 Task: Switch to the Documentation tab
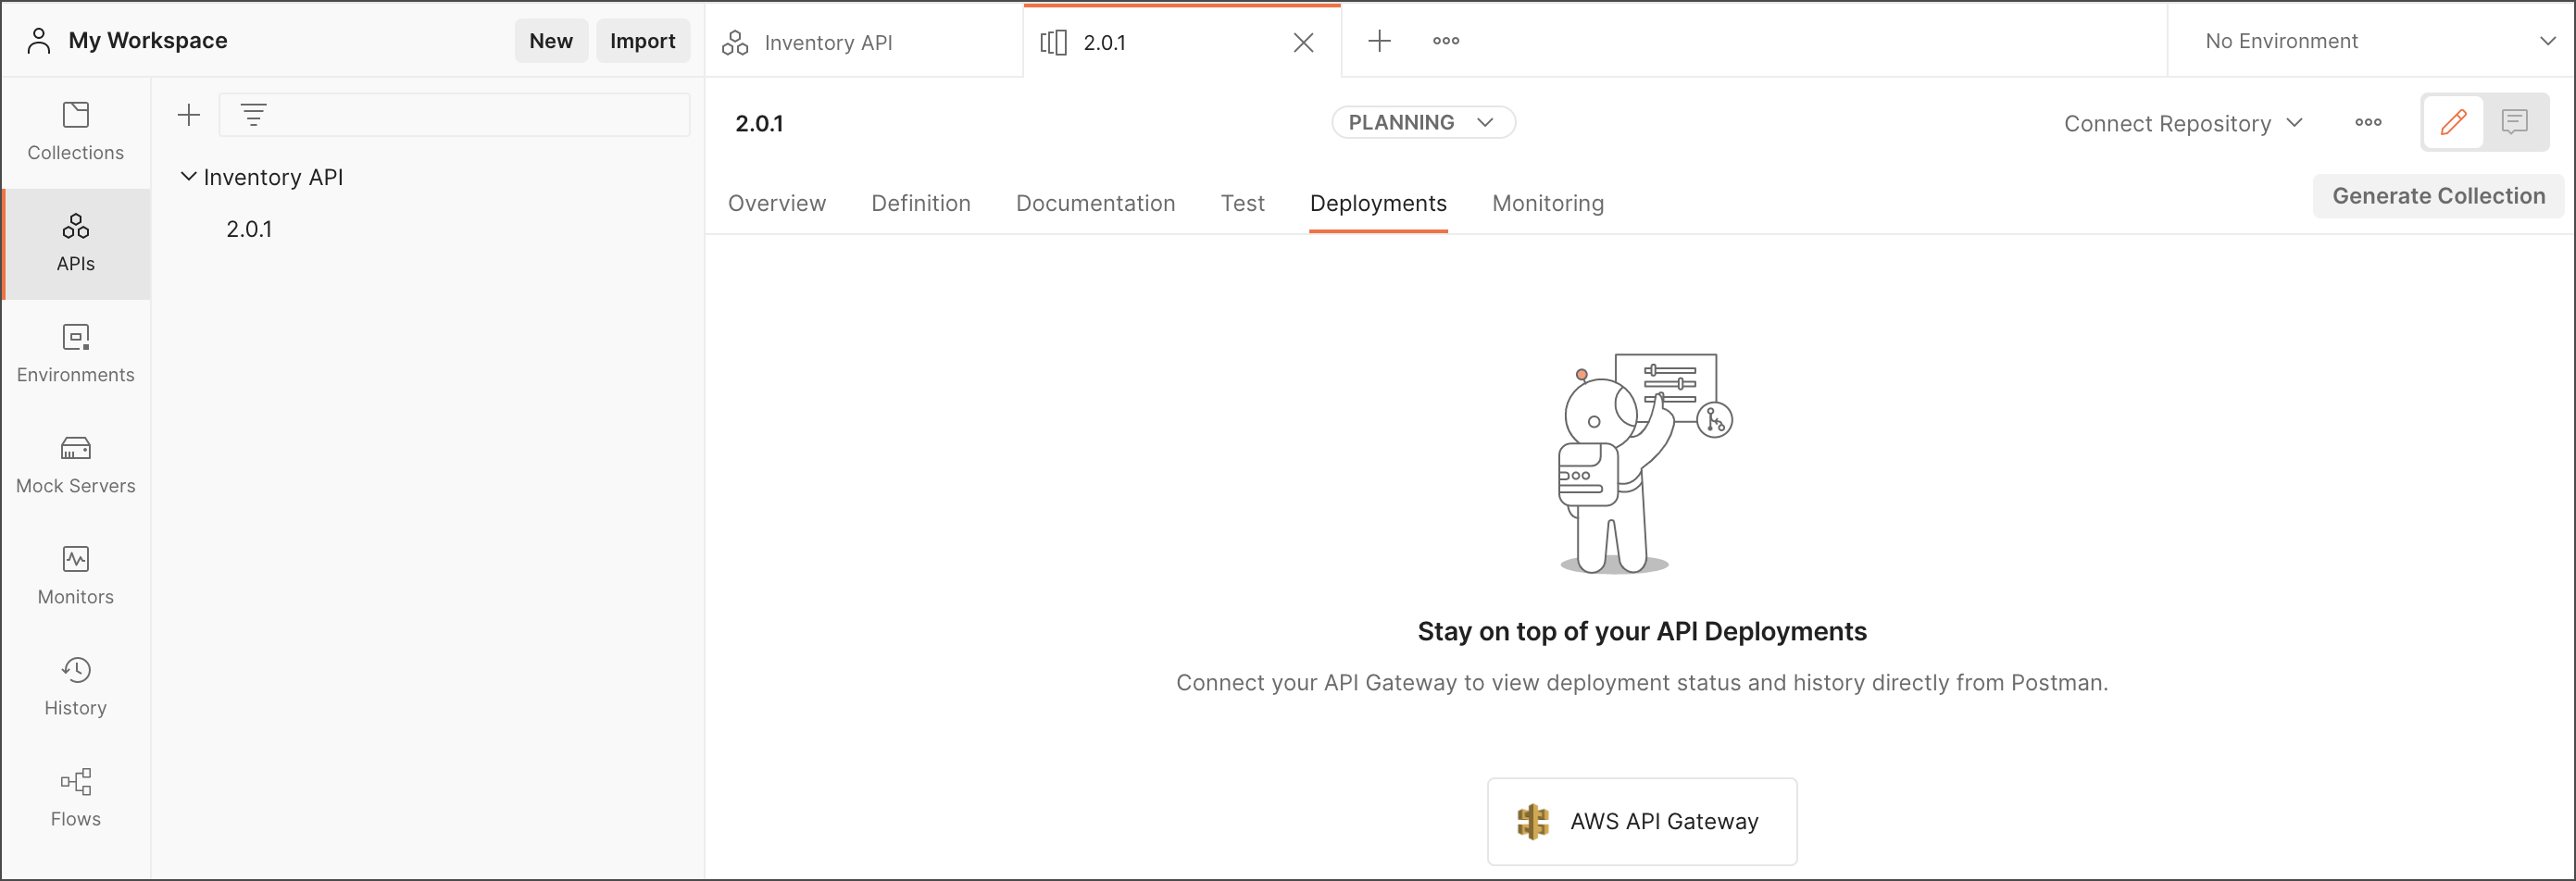point(1095,203)
